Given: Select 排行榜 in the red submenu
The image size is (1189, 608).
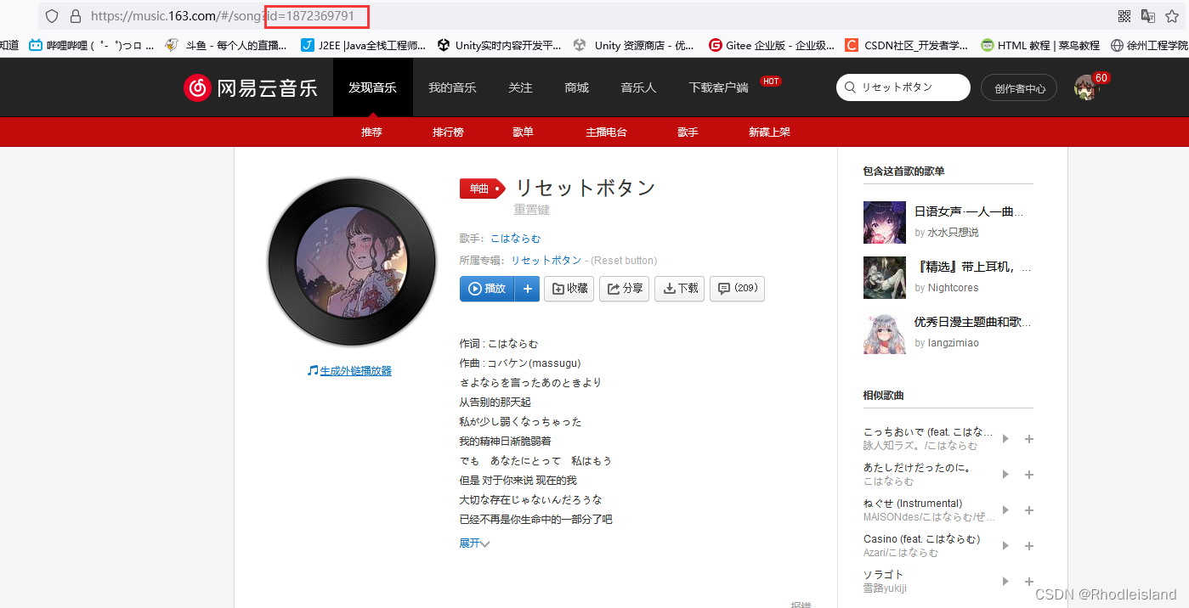Looking at the screenshot, I should (x=448, y=132).
